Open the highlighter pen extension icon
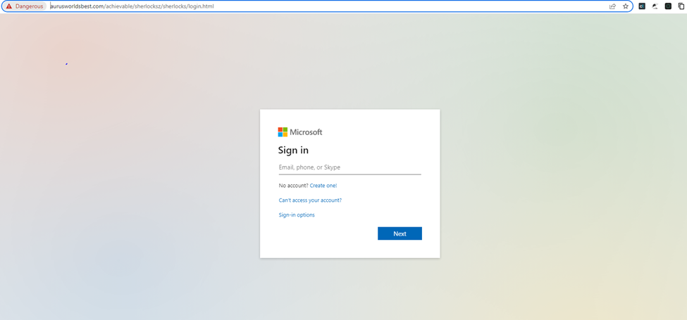 [x=655, y=6]
